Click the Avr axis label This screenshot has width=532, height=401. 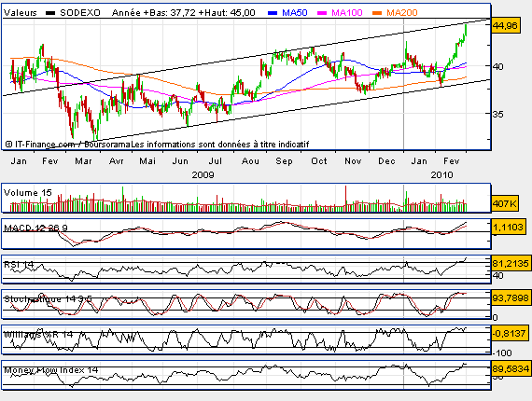pyautogui.click(x=117, y=160)
